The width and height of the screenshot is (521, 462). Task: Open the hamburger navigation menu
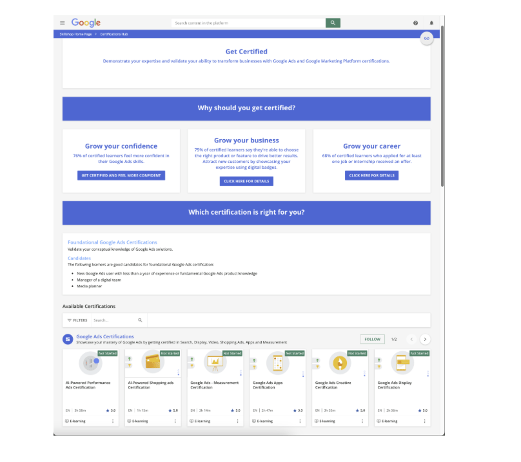(x=63, y=23)
